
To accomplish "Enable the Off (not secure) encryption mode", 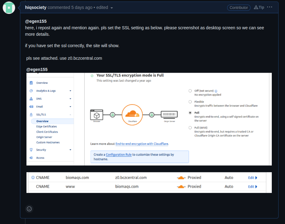I will (190, 91).
